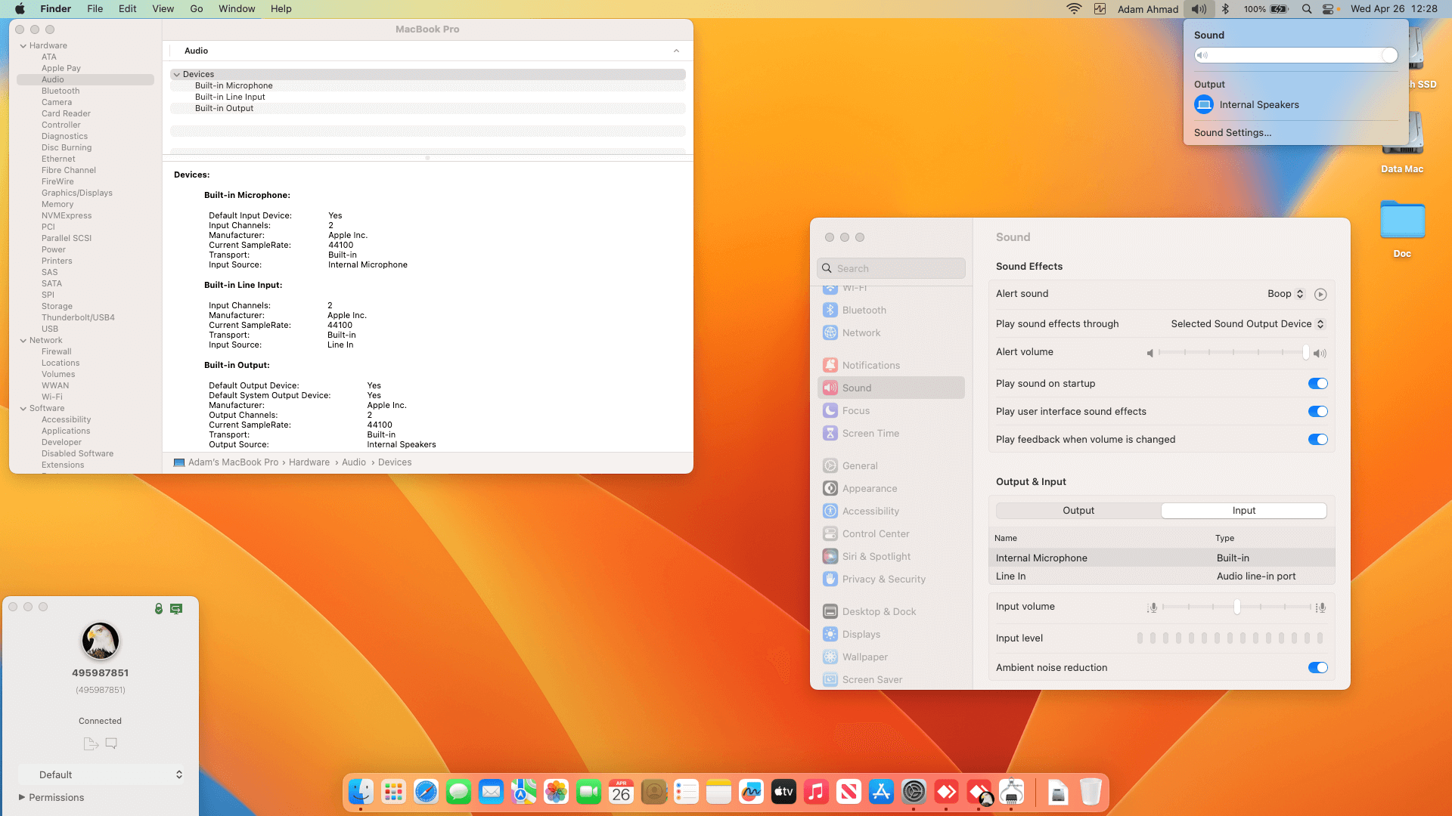This screenshot has width=1452, height=816.
Task: Expand the Permissions section
Action: [22, 797]
